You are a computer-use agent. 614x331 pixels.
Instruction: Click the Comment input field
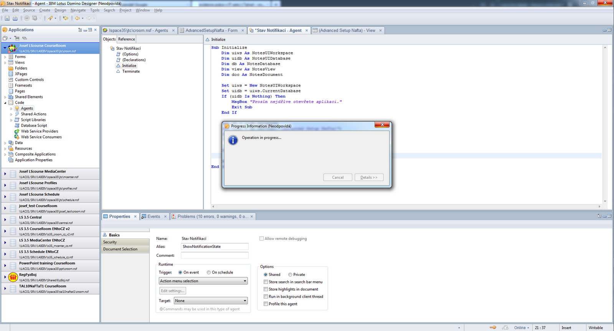click(215, 255)
